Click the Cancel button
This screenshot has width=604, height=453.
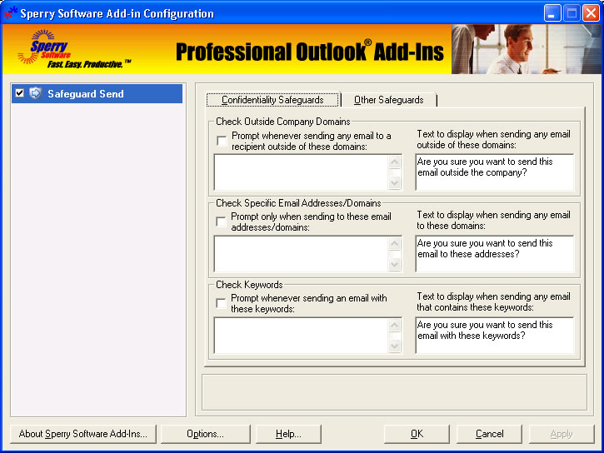pos(489,434)
